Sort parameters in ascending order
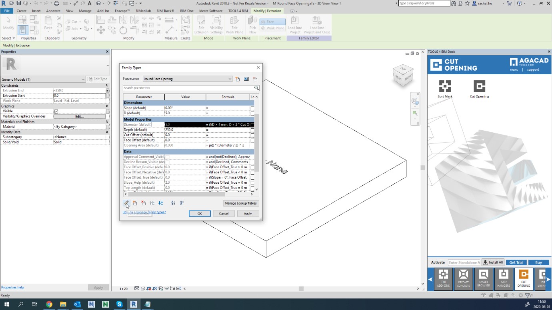The width and height of the screenshot is (552, 310). click(173, 203)
